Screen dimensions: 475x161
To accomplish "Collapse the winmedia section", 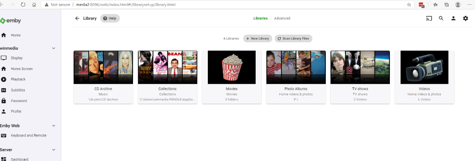I will point(54,48).
